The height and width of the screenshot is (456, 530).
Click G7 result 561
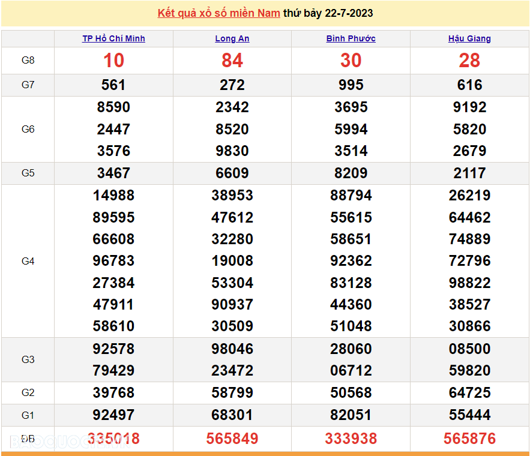[113, 85]
